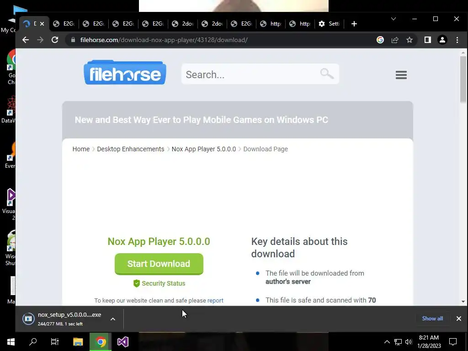Open Chrome three-dot menu
Image resolution: width=468 pixels, height=351 pixels.
[457, 40]
